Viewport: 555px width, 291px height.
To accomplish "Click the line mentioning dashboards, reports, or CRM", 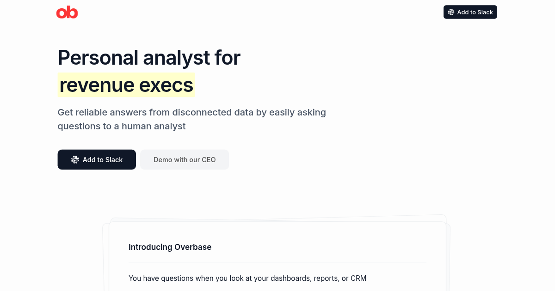I will coord(247,278).
